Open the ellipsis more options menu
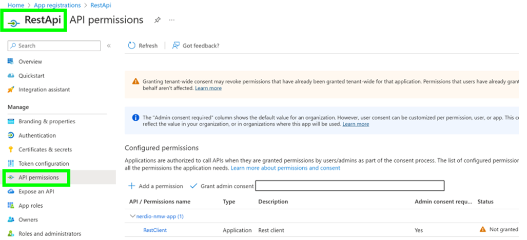Viewport: 527px width, 240px height. point(172,20)
